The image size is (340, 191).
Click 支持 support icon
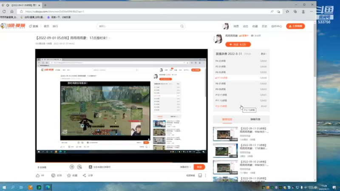53,175
